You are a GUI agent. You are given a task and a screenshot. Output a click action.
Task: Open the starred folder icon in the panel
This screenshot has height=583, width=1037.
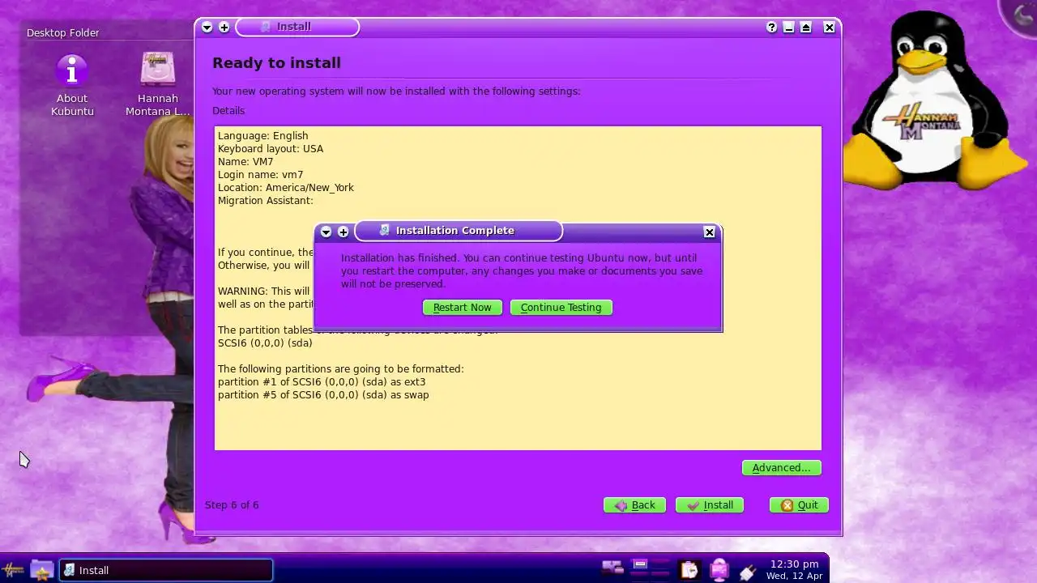point(42,570)
